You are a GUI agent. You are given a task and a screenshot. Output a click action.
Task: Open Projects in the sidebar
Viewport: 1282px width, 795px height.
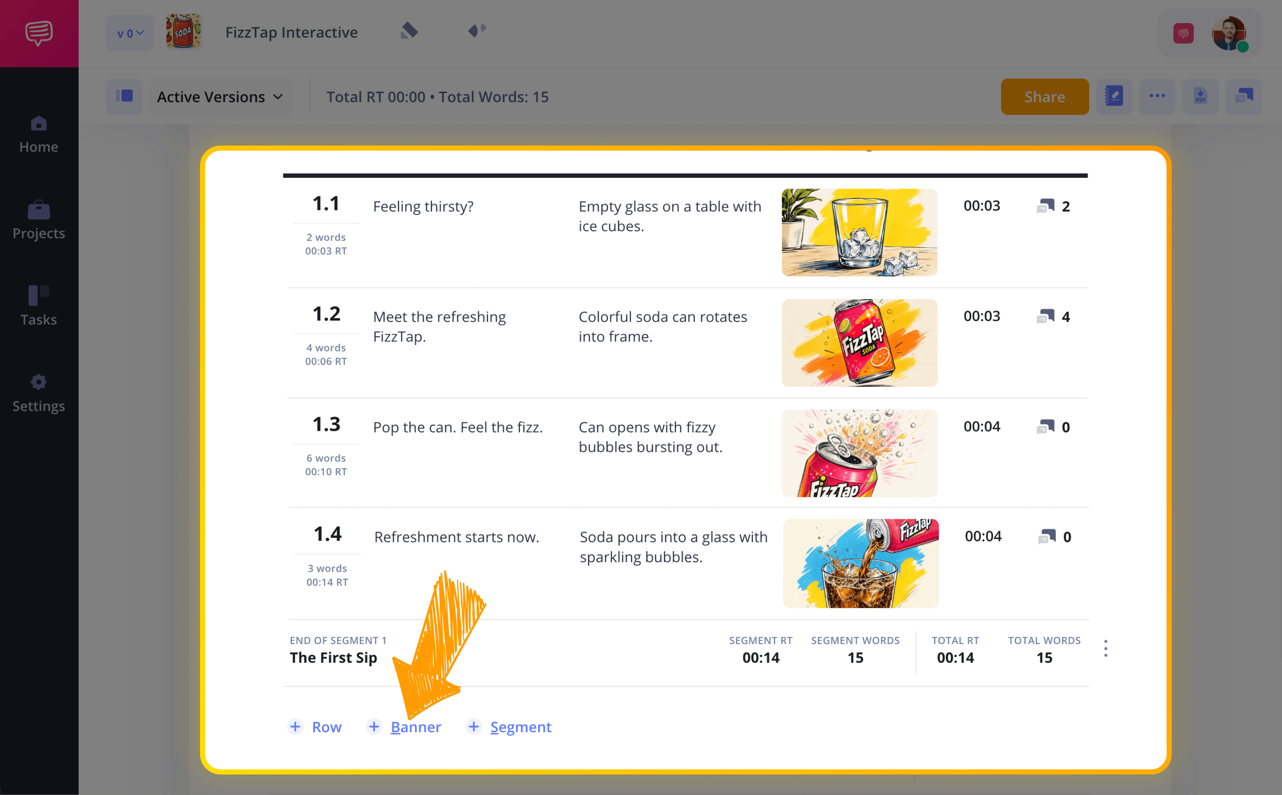click(x=39, y=221)
